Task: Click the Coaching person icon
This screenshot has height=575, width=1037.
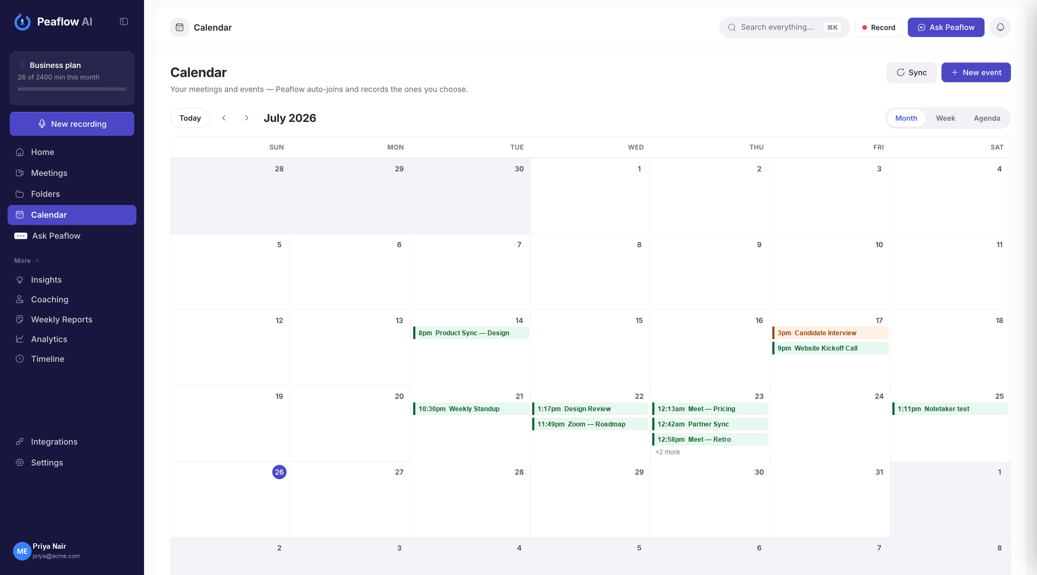Action: tap(20, 300)
